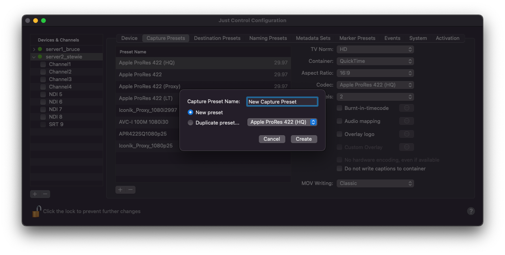Open the Overlay logo options button
Viewport: 505px width, 255px height.
(x=407, y=134)
